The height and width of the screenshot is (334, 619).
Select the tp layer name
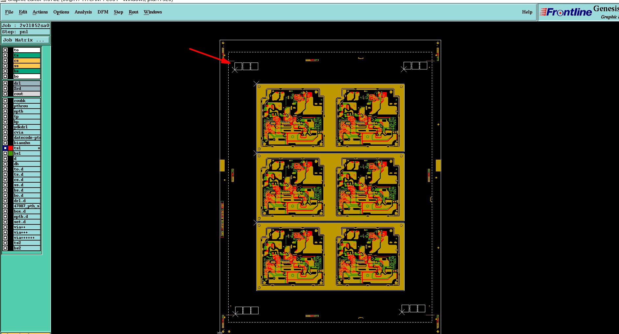point(27,116)
